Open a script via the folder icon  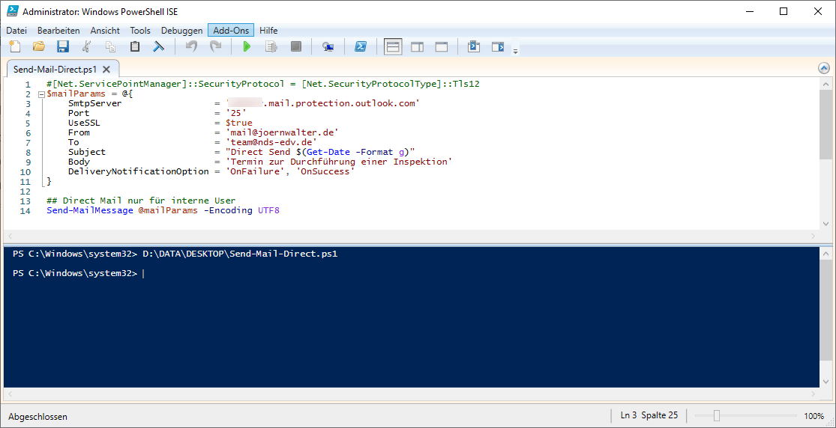[x=39, y=47]
